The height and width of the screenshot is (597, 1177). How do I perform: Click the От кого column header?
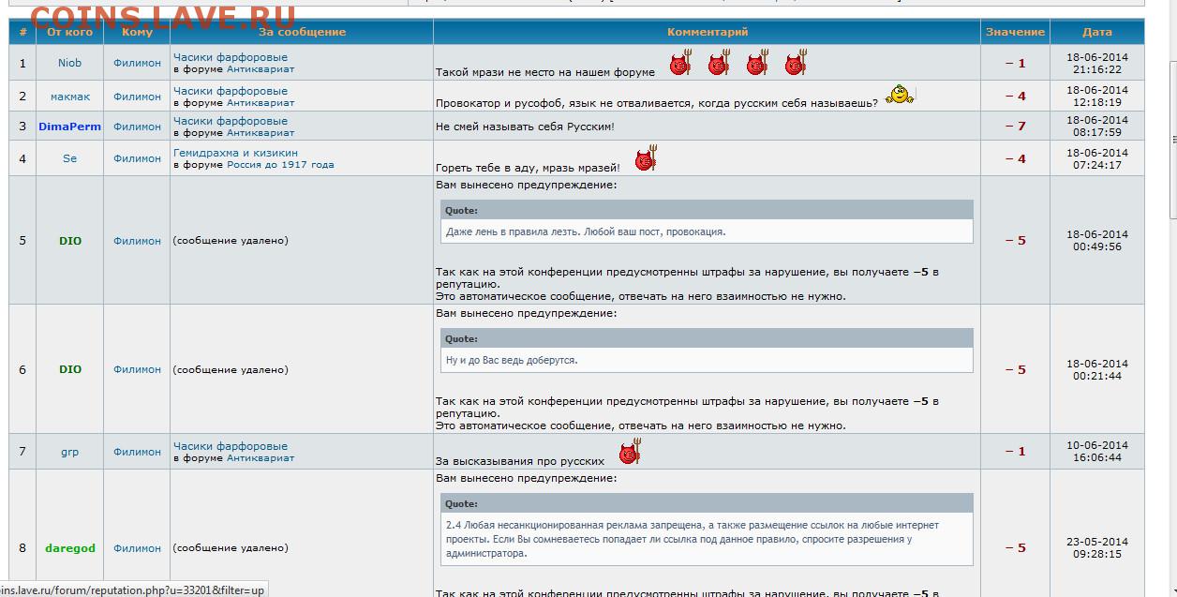70,32
